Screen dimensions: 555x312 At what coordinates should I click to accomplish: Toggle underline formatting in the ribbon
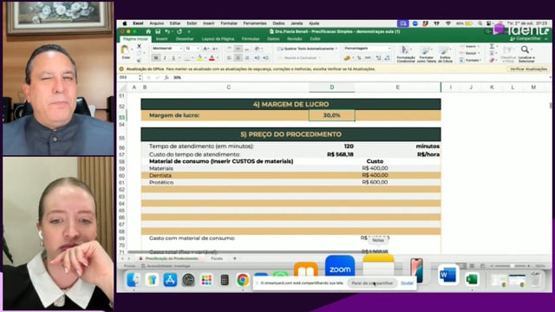pos(173,58)
